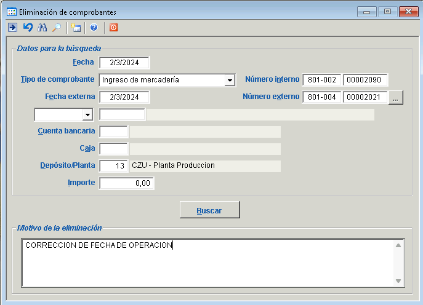Click the Depósito/Planta code field
423x305 pixels.
click(113, 166)
